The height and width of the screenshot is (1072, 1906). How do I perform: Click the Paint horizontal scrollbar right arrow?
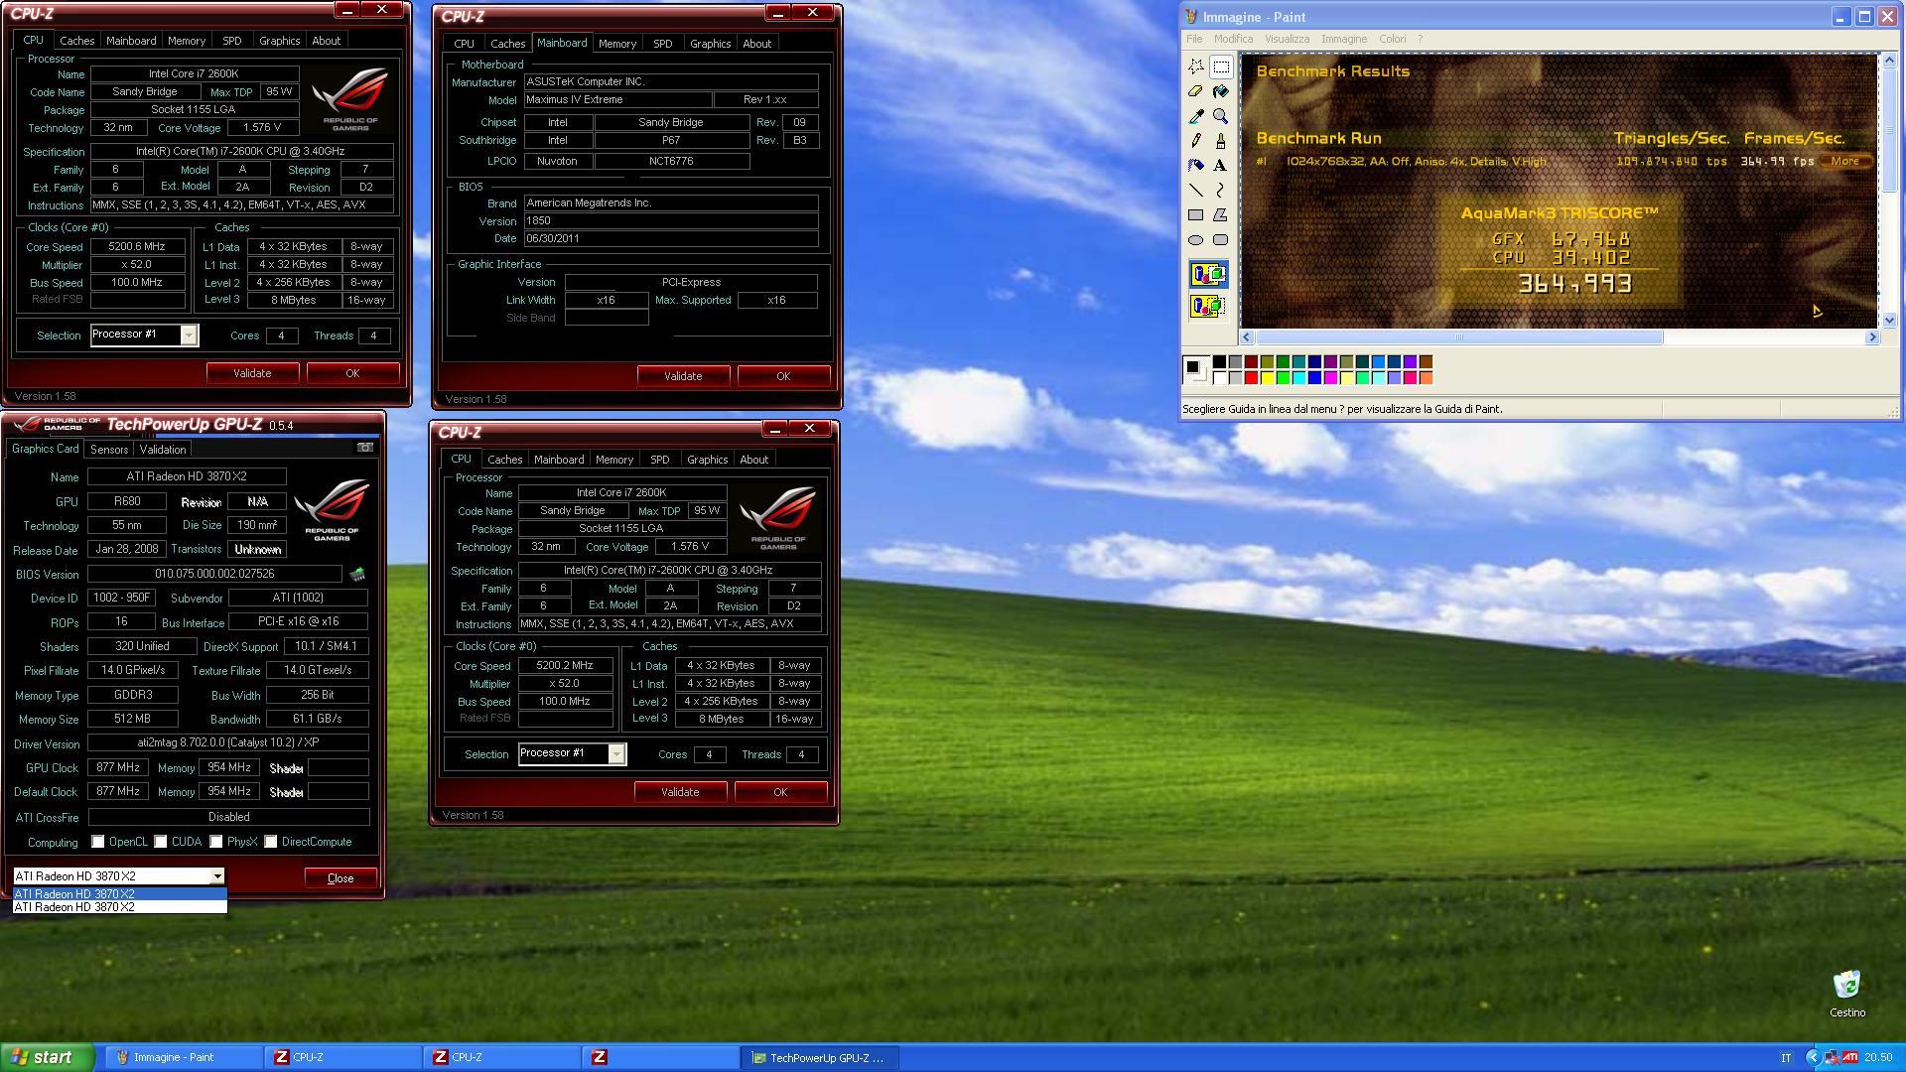1872,337
